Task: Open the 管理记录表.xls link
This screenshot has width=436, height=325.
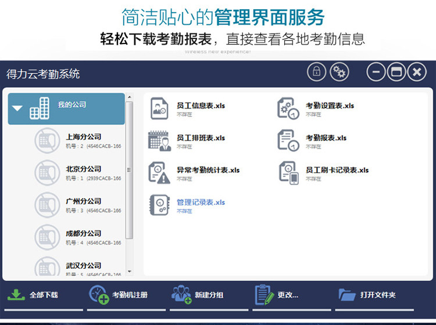Action: point(201,203)
